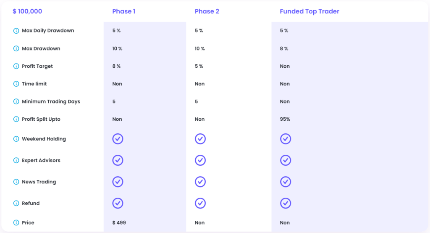Image resolution: width=430 pixels, height=233 pixels.
Task: Click the Expert Advisors info icon
Action: 16,160
